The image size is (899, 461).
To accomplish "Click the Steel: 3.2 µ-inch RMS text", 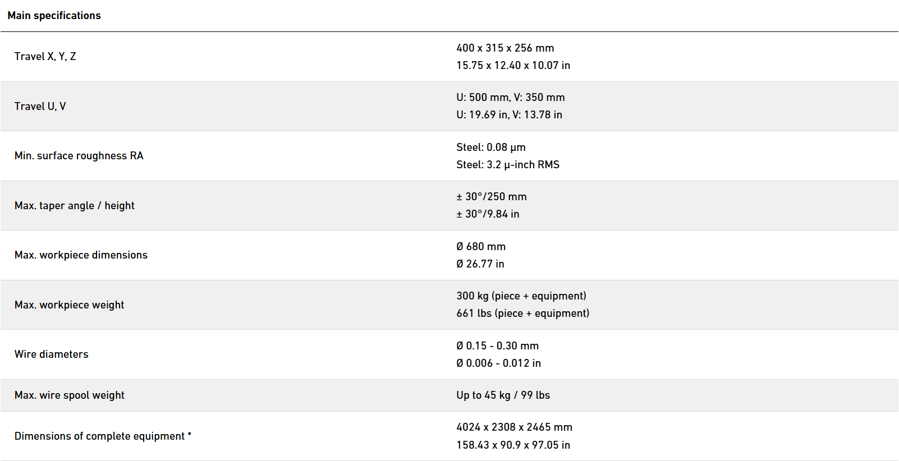I will tap(507, 165).
